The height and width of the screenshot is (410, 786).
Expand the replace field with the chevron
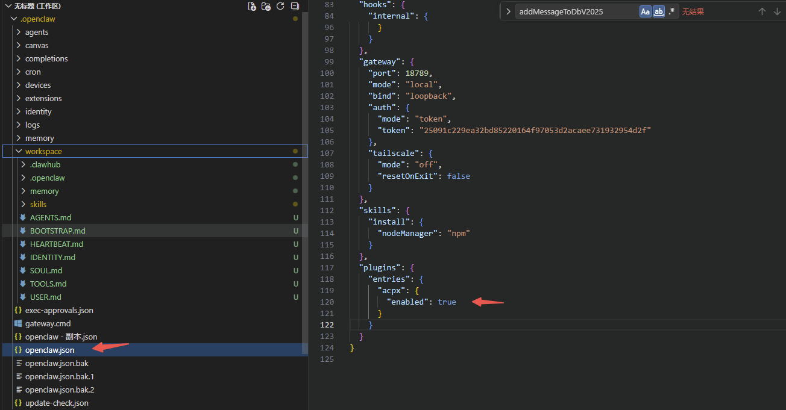[x=508, y=11]
